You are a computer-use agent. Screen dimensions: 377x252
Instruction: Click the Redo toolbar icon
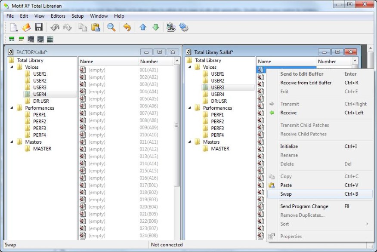point(67,28)
